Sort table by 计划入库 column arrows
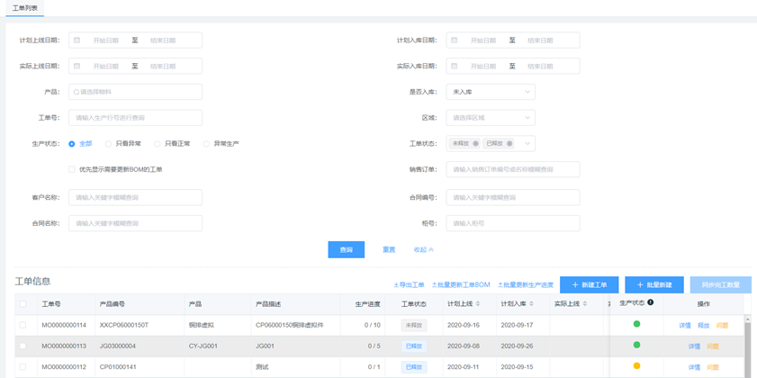 (532, 304)
